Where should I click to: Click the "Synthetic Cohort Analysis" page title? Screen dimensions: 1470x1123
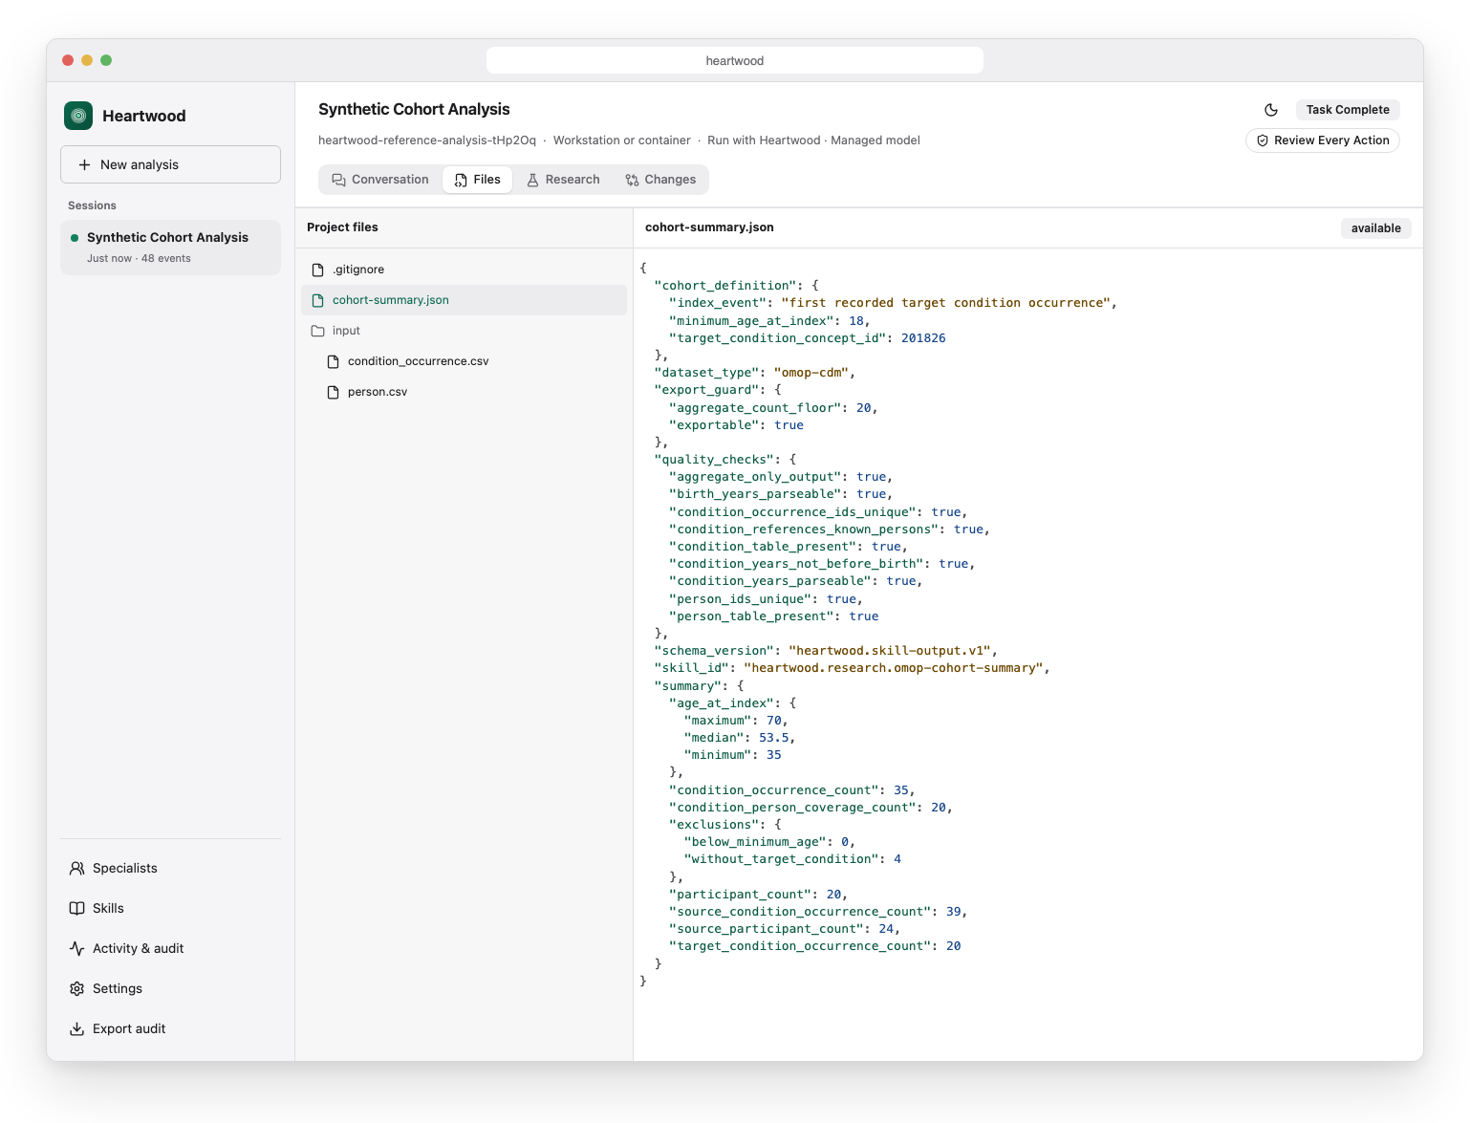click(414, 109)
